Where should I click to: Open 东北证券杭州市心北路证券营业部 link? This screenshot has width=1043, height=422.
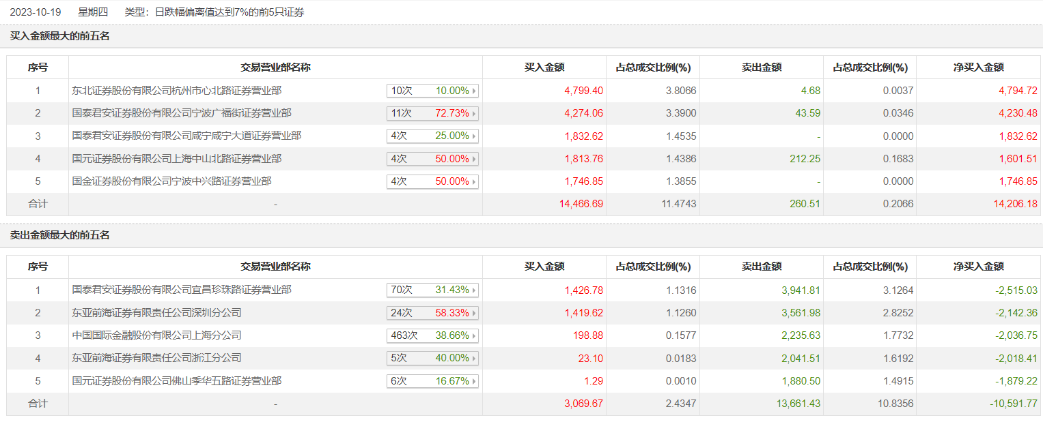pyautogui.click(x=177, y=90)
